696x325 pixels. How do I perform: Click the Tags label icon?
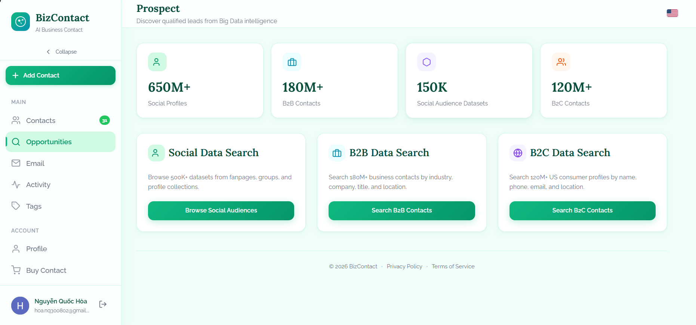click(16, 206)
